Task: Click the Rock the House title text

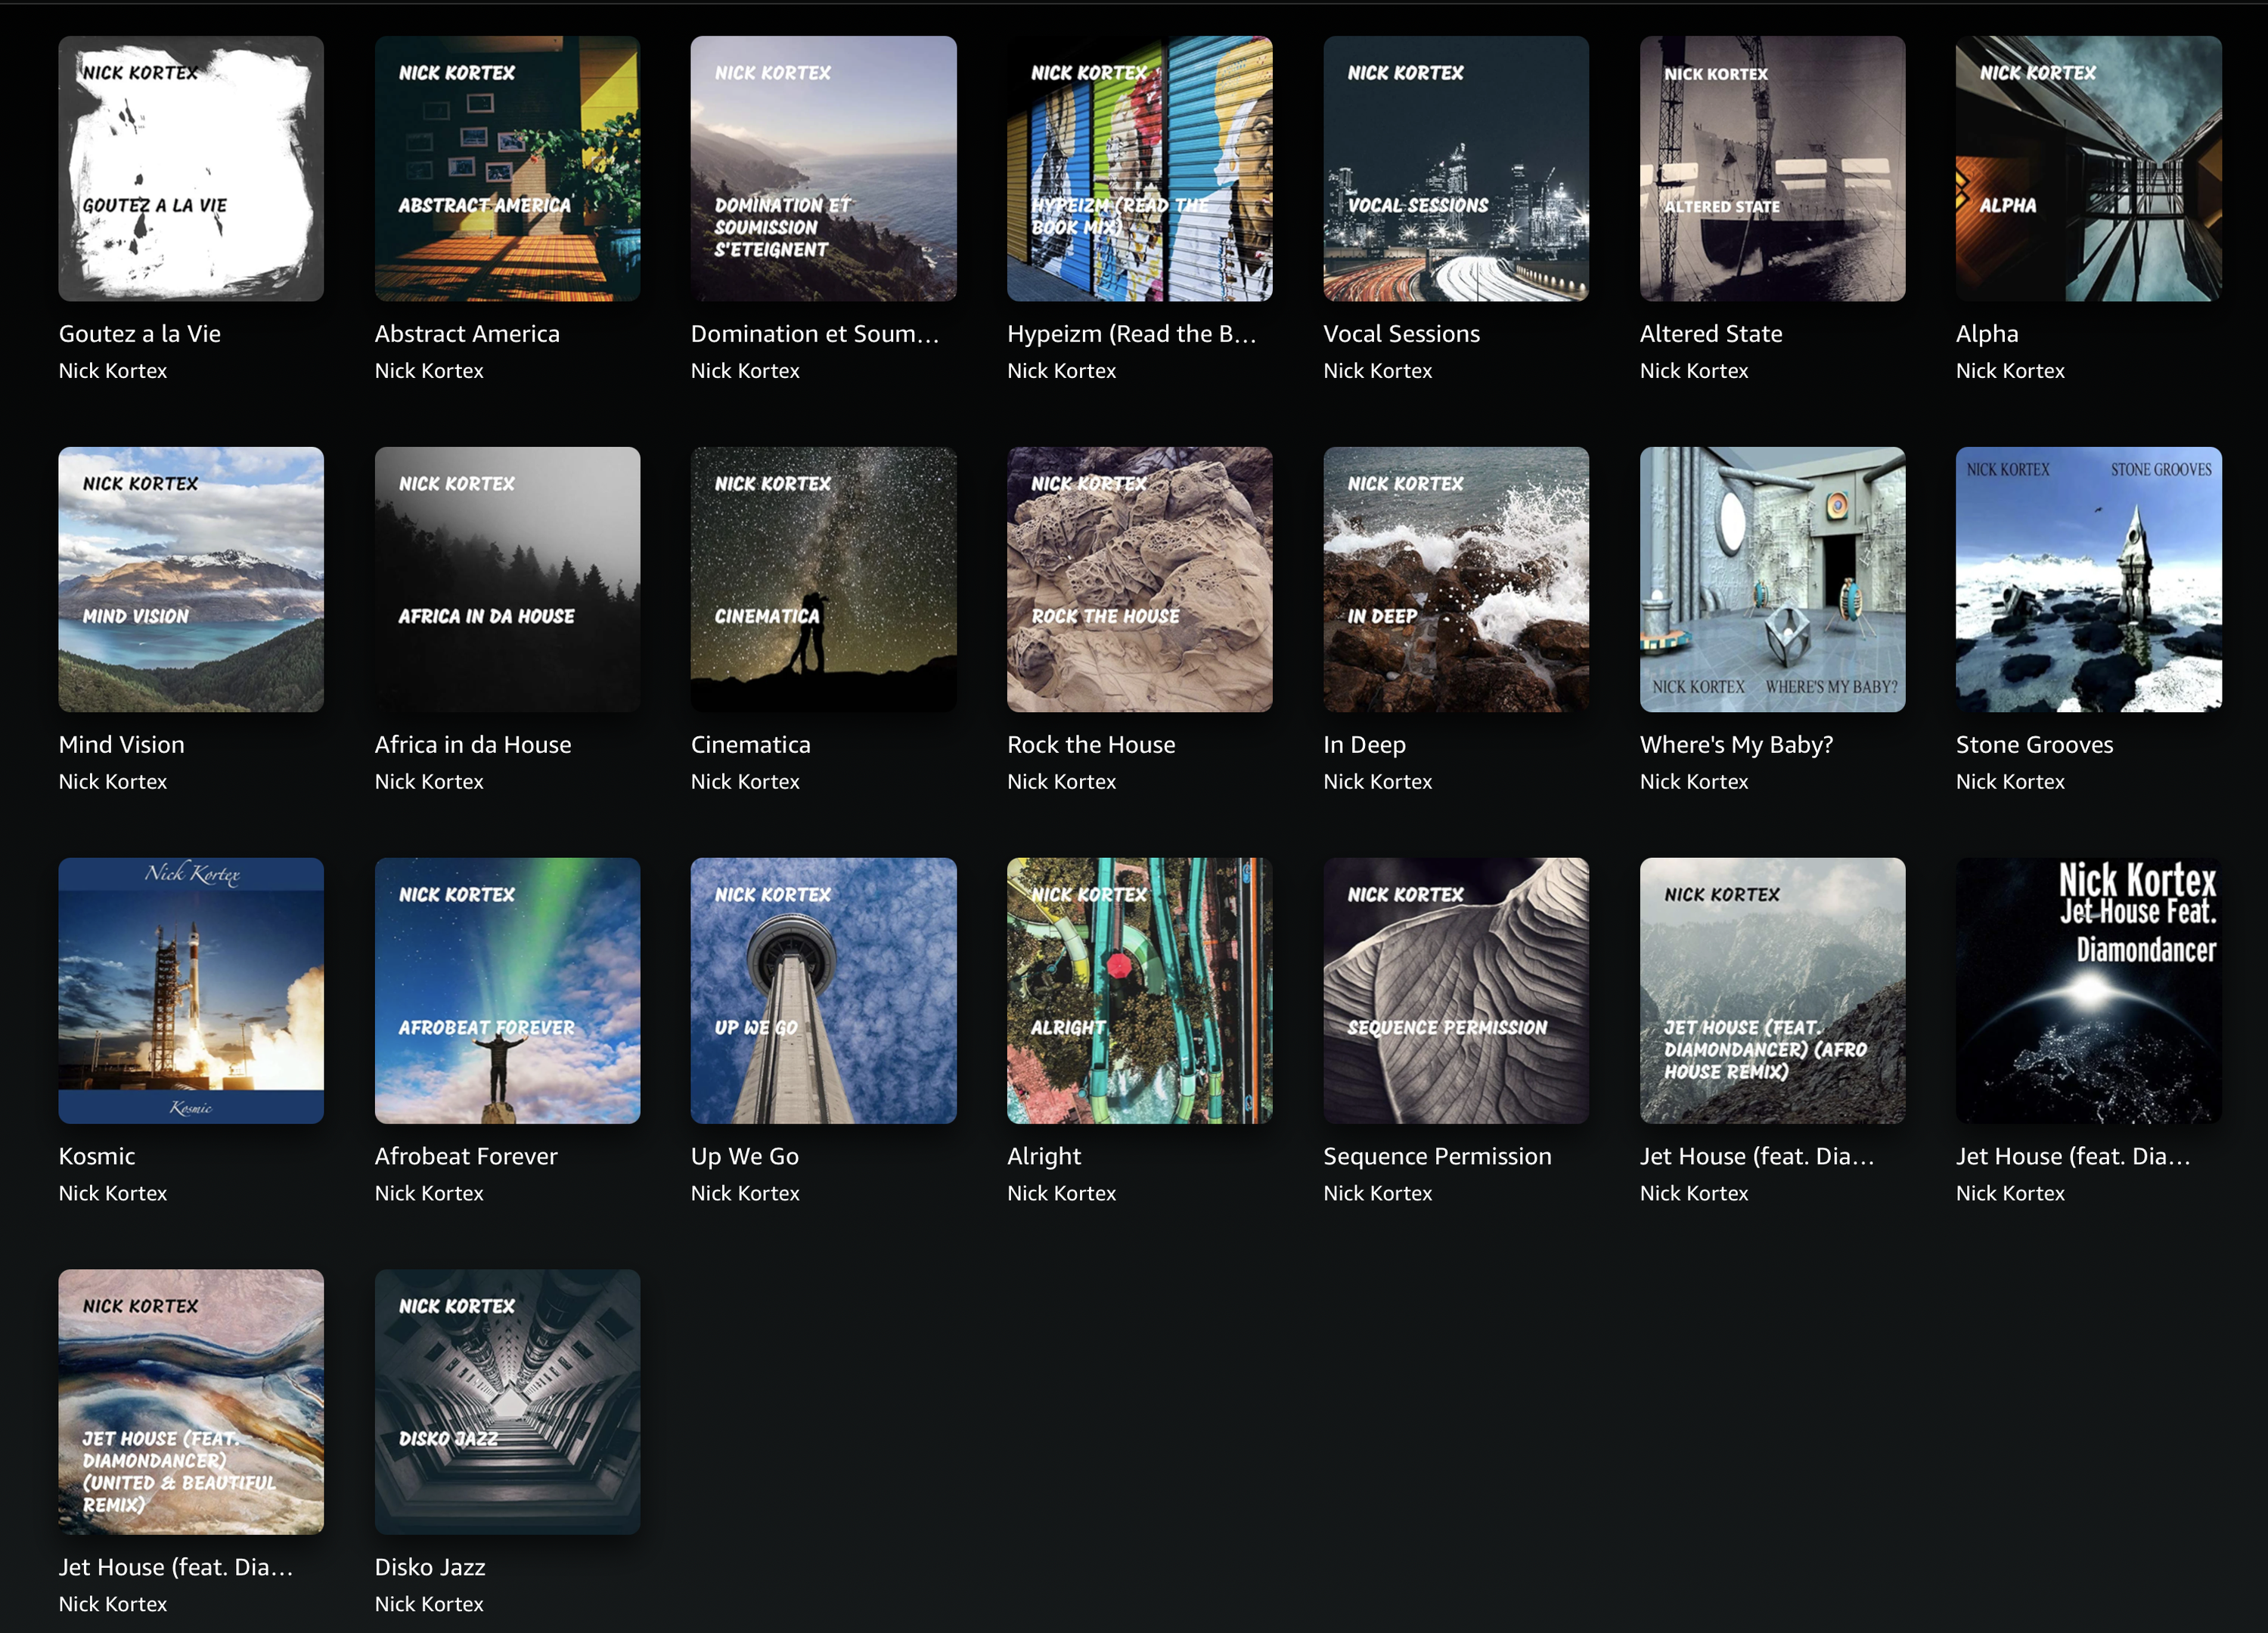Action: (x=1090, y=745)
